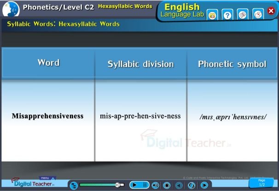Close the lab with the red X
The image size is (279, 191).
[271, 11]
